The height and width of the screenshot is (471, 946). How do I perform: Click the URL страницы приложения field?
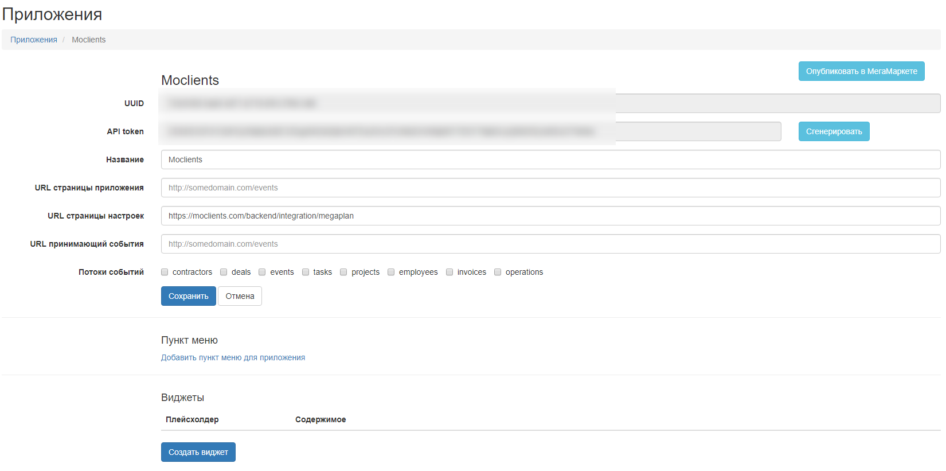click(x=550, y=188)
